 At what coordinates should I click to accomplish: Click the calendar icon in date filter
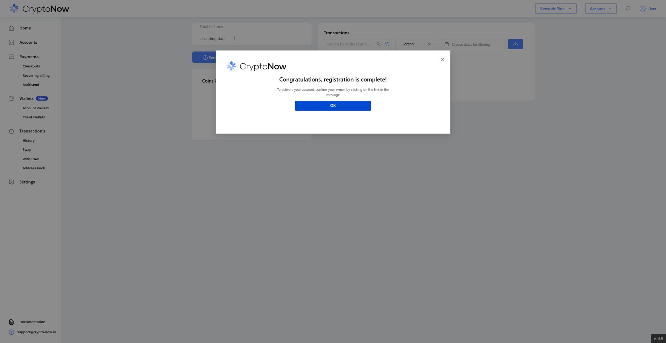446,44
